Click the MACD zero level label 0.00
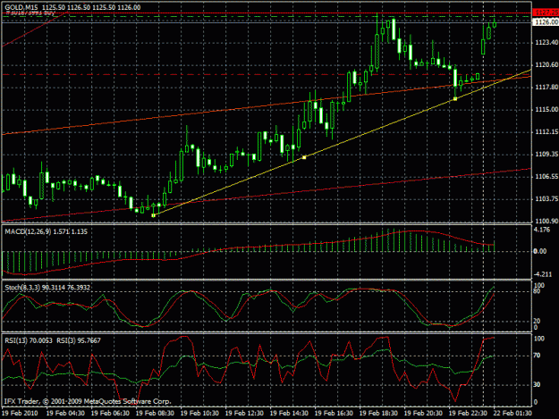Viewport: 559px width, 419px height. coord(539,251)
